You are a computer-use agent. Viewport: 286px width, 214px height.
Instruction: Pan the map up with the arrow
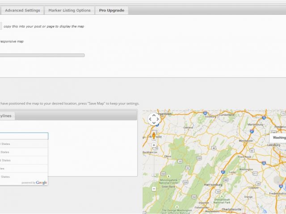point(154,115)
